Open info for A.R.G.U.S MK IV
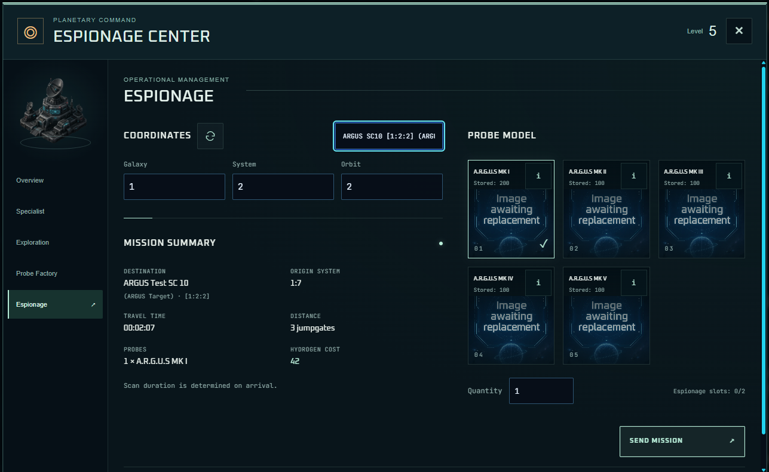769x472 pixels. pyautogui.click(x=538, y=283)
